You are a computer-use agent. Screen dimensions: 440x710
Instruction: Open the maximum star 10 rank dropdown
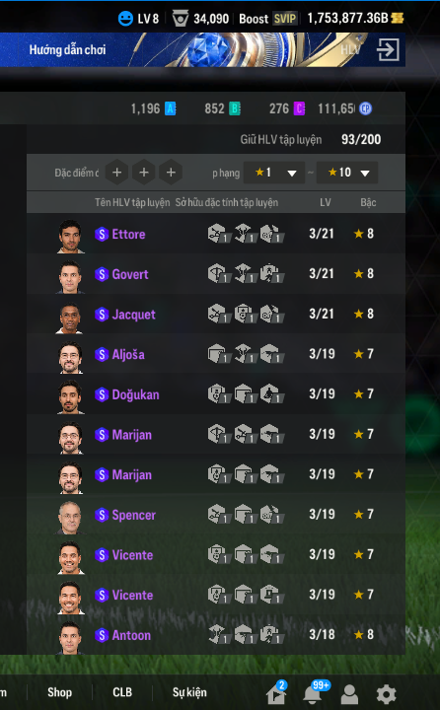[346, 173]
